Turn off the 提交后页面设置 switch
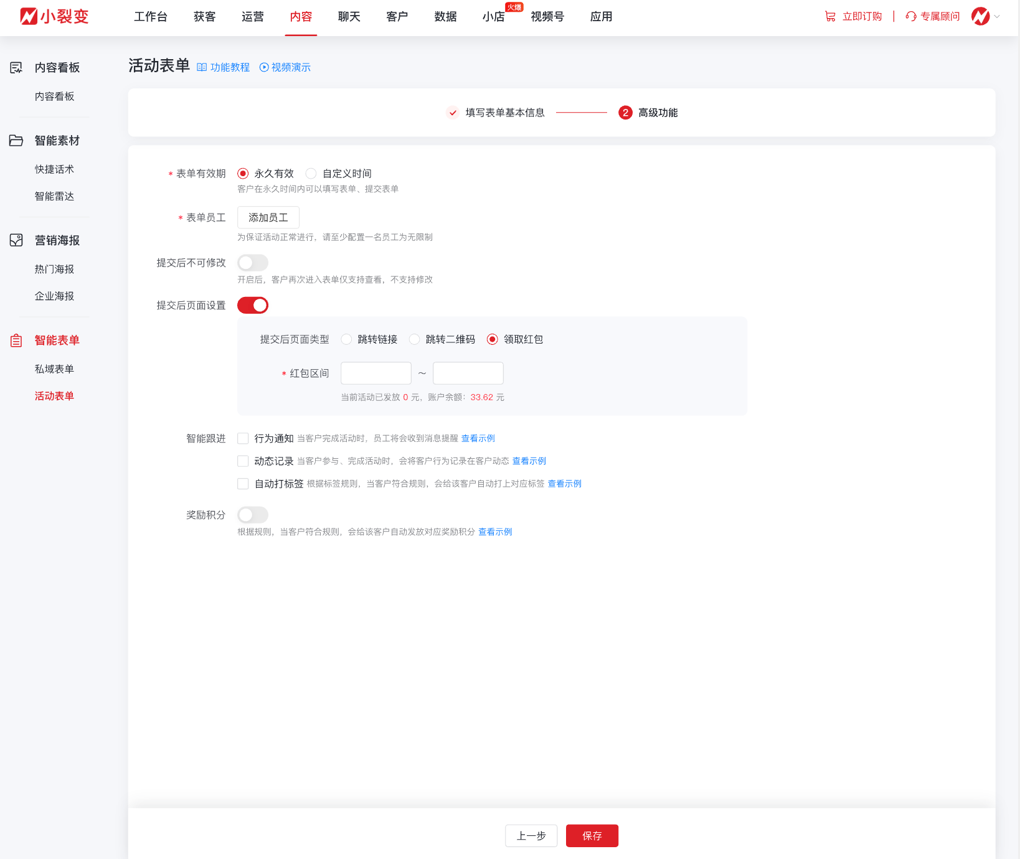This screenshot has height=859, width=1020. point(253,306)
